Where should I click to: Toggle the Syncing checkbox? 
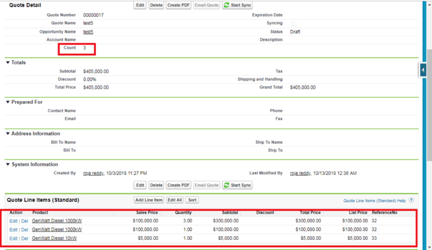(x=294, y=24)
